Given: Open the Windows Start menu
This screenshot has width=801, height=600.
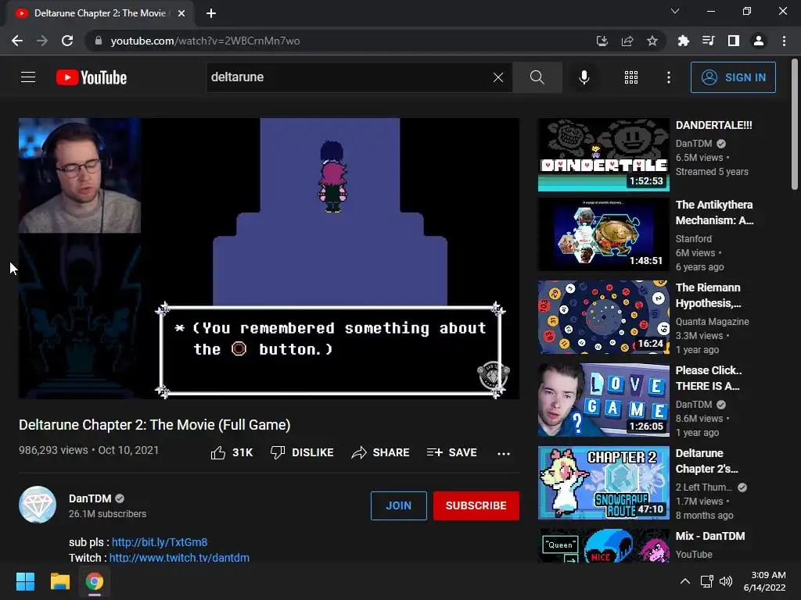Looking at the screenshot, I should point(25,581).
